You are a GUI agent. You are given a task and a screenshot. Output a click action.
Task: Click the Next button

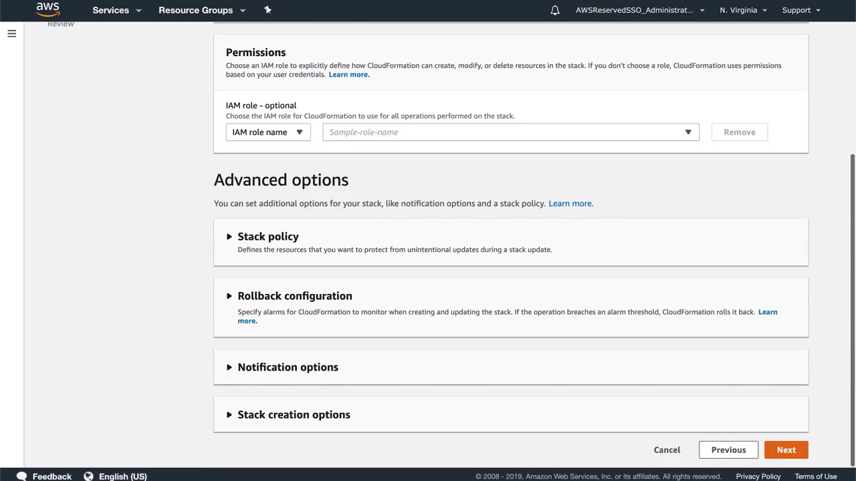click(x=786, y=450)
